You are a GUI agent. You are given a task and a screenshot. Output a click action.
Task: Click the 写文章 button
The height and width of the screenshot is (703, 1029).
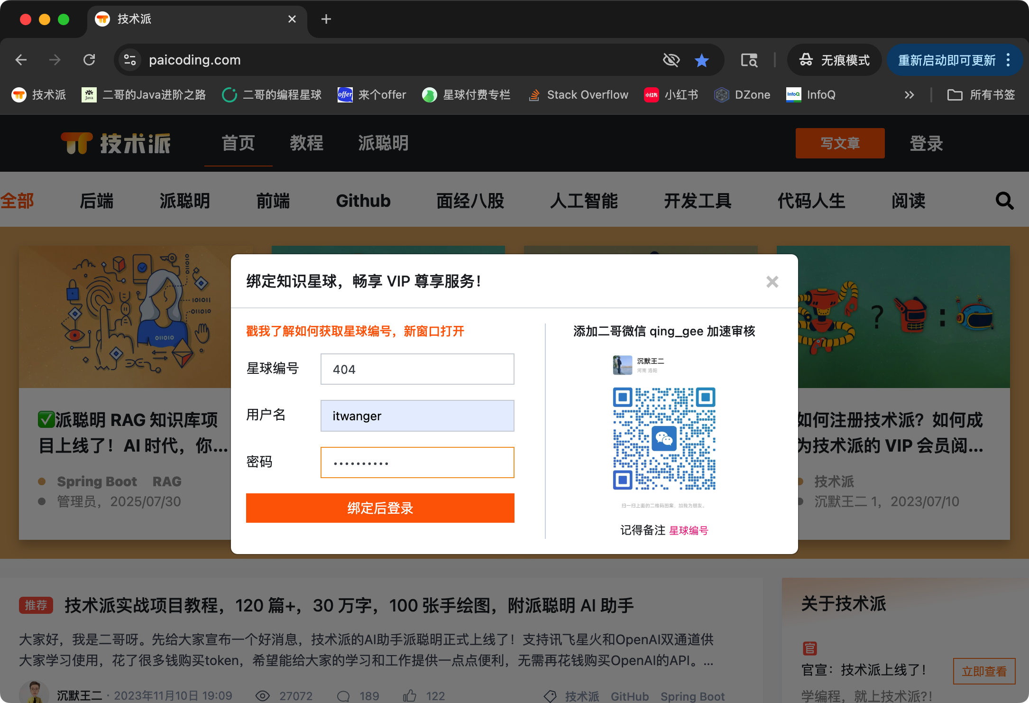(840, 143)
